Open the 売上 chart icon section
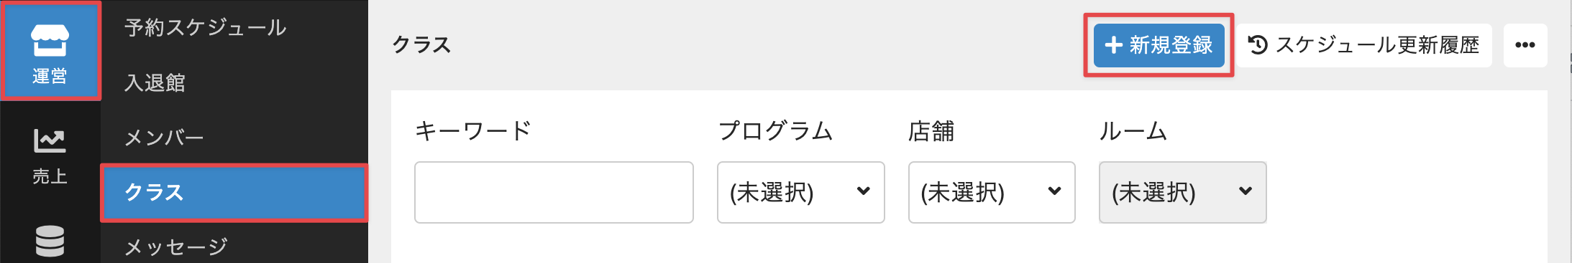1572x263 pixels. pyautogui.click(x=50, y=156)
